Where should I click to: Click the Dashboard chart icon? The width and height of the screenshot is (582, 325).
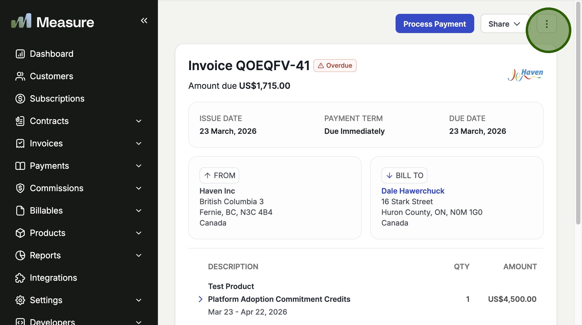pos(20,54)
